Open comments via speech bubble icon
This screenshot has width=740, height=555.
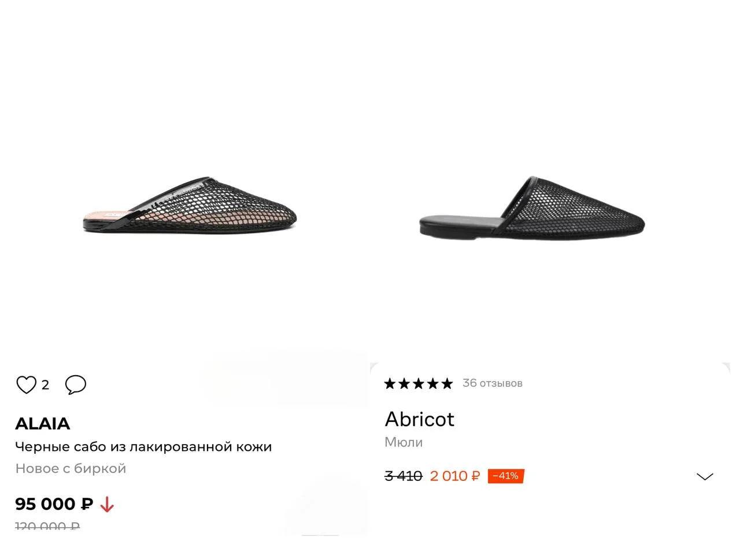coord(76,384)
